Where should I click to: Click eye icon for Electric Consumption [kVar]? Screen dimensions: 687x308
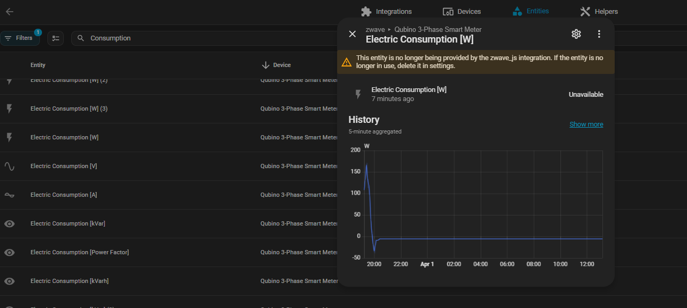click(x=10, y=223)
